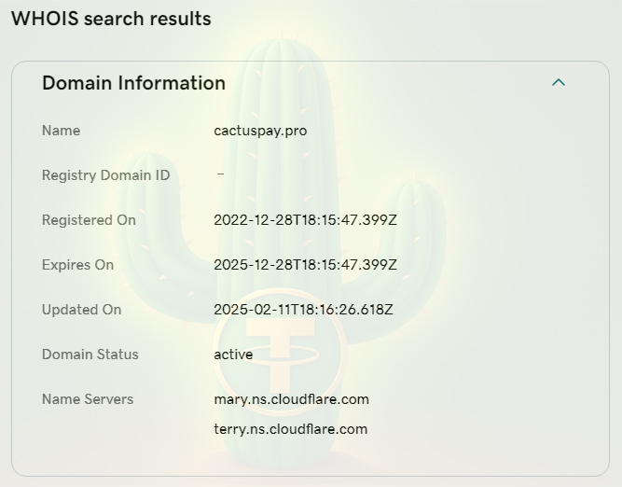Click the WHOIS search results heading
The image size is (622, 487).
(x=111, y=19)
